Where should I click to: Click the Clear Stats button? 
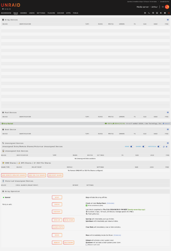click(58, 227)
